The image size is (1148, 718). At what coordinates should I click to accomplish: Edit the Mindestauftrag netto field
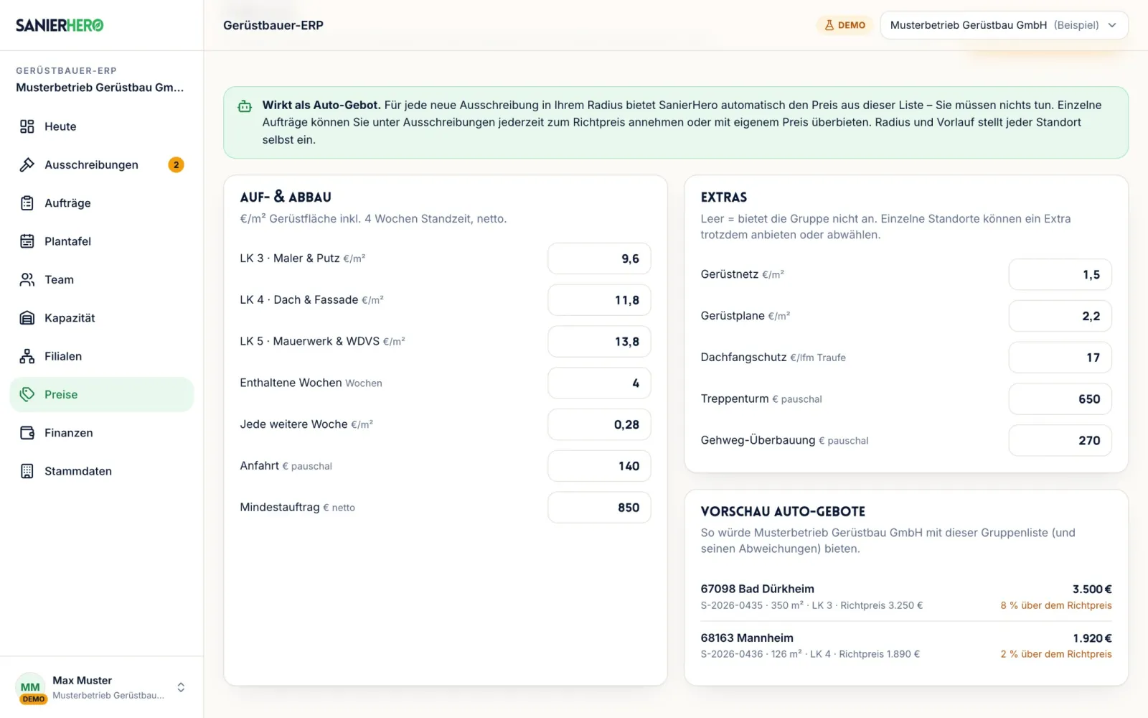point(599,508)
